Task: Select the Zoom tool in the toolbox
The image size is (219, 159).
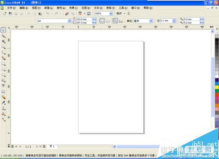Action: (4, 47)
